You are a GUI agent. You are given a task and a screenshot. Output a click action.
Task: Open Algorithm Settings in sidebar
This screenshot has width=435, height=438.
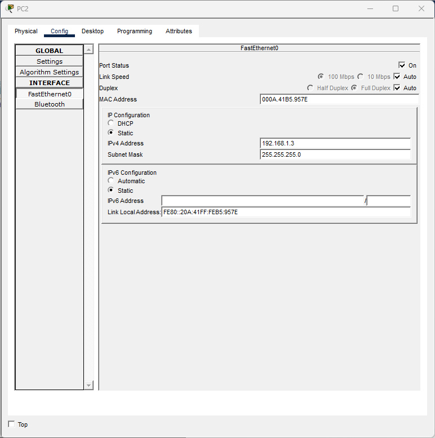pyautogui.click(x=50, y=72)
